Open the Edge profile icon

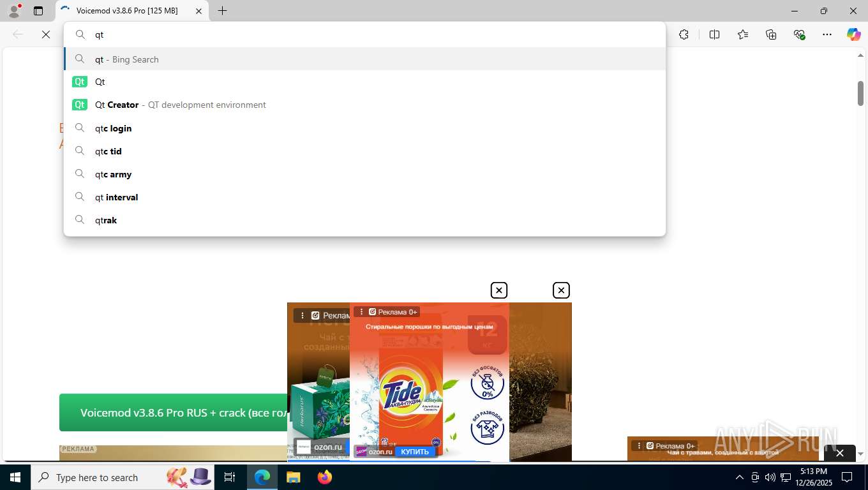[14, 11]
